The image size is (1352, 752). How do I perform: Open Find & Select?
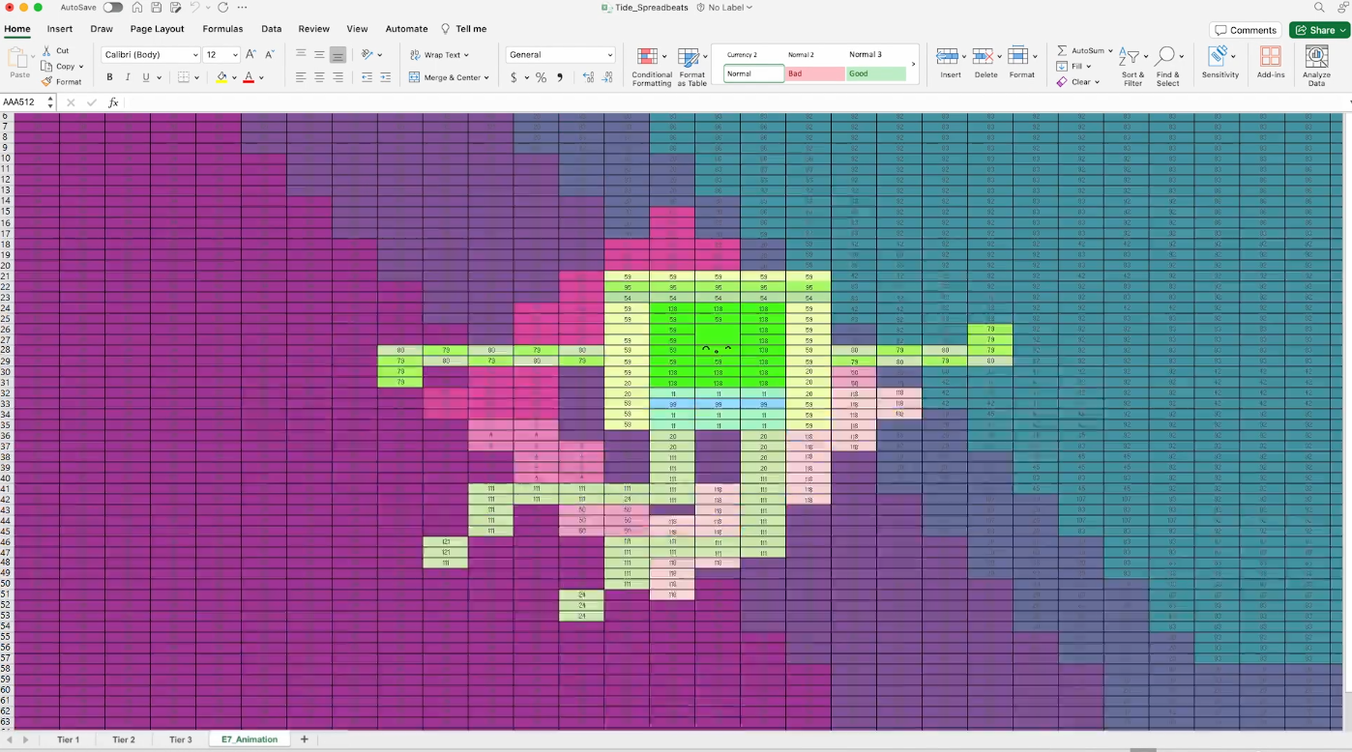1167,67
